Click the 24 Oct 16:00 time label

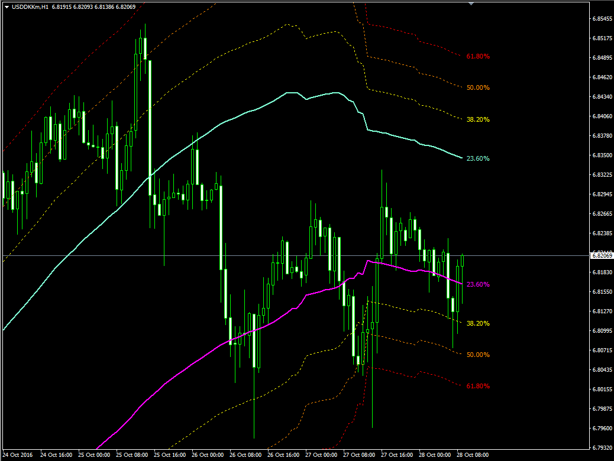click(56, 454)
